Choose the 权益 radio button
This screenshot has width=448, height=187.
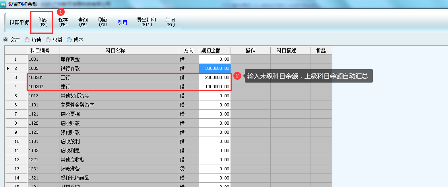pos(48,40)
